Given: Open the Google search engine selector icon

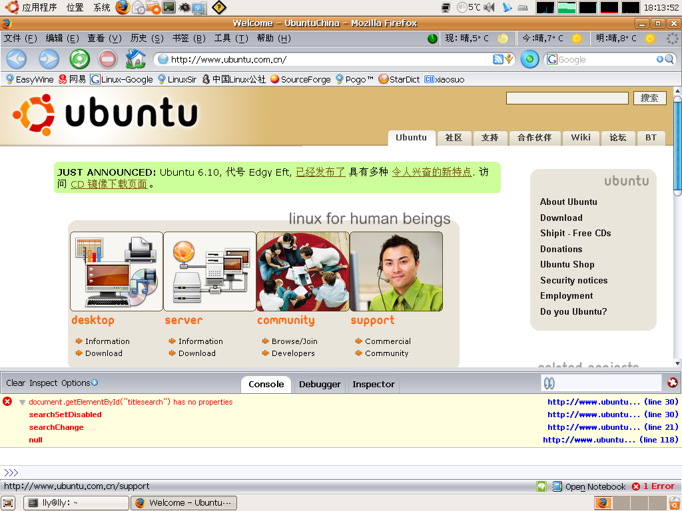Looking at the screenshot, I should point(552,59).
